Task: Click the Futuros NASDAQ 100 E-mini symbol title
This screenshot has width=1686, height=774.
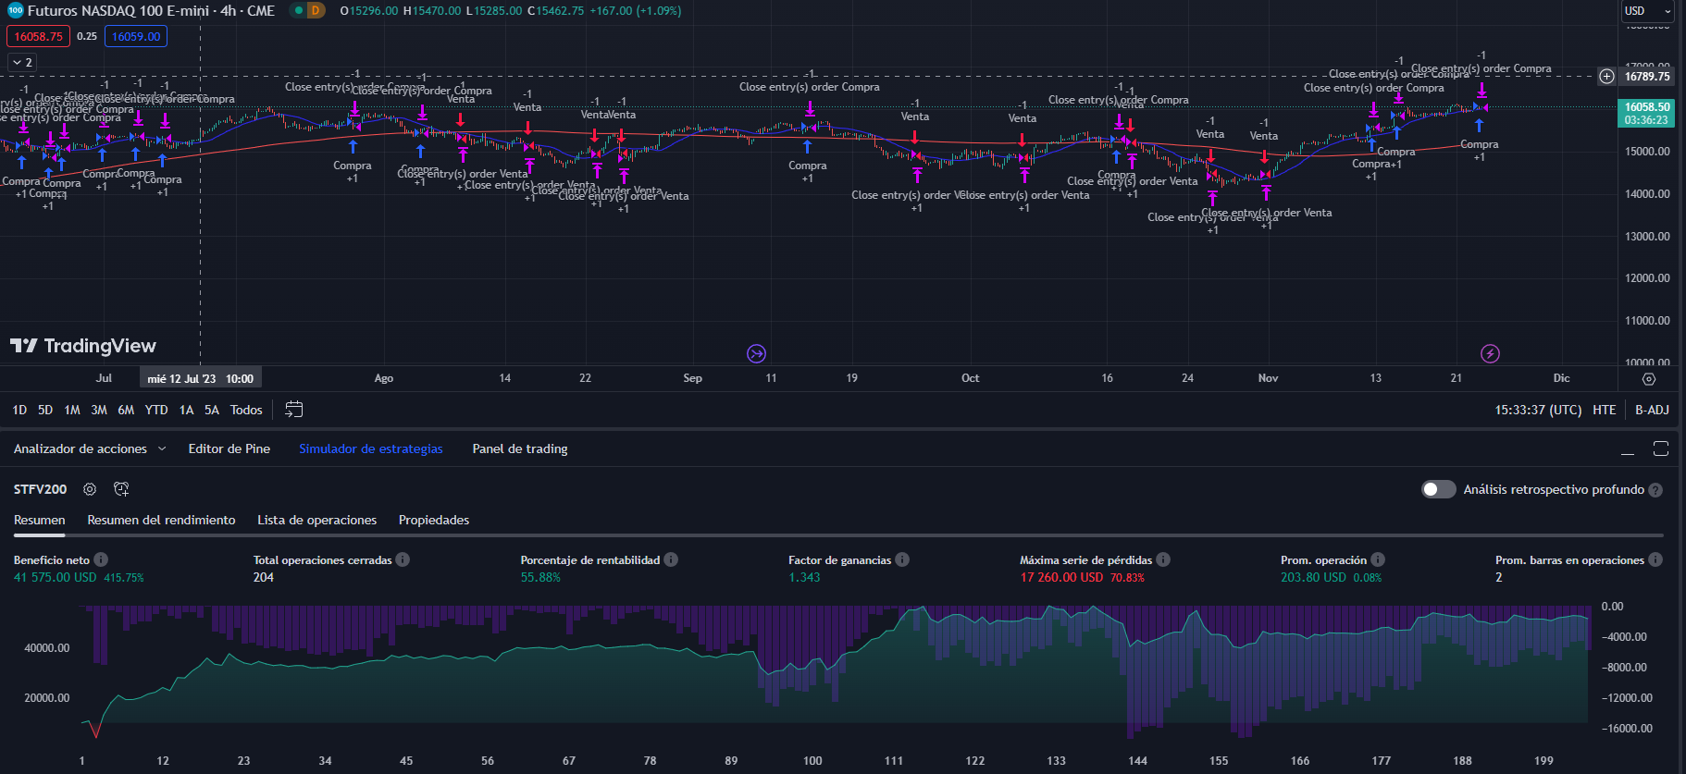Action: (x=151, y=11)
